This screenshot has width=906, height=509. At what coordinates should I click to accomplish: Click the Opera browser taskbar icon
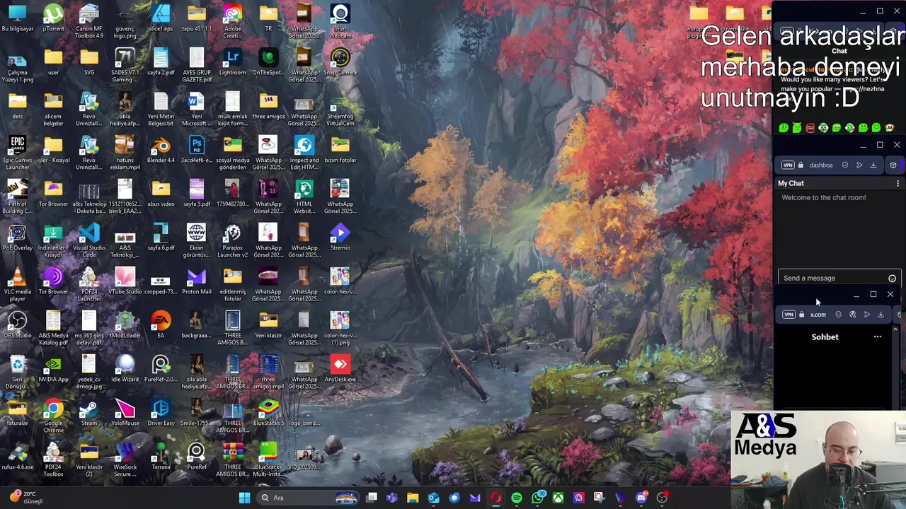495,498
